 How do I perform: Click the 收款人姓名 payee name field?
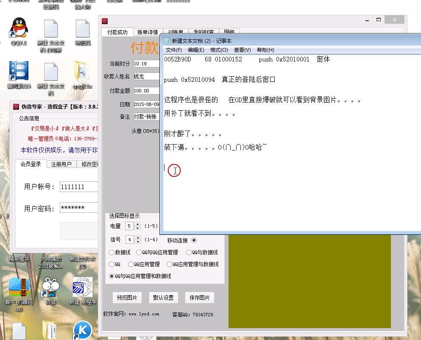pos(147,77)
